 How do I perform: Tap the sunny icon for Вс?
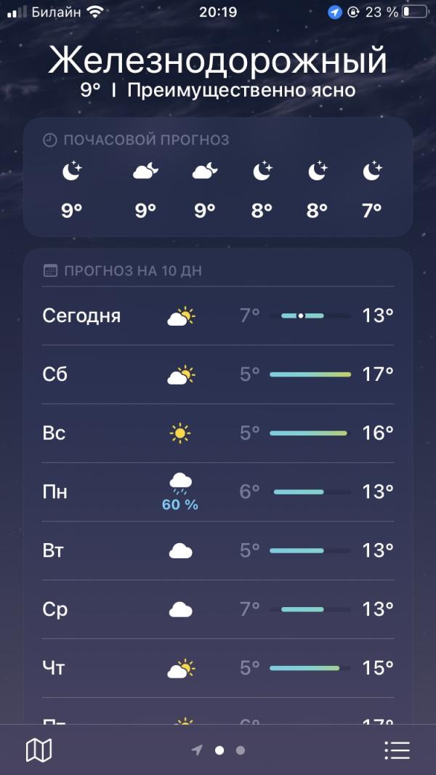point(180,433)
